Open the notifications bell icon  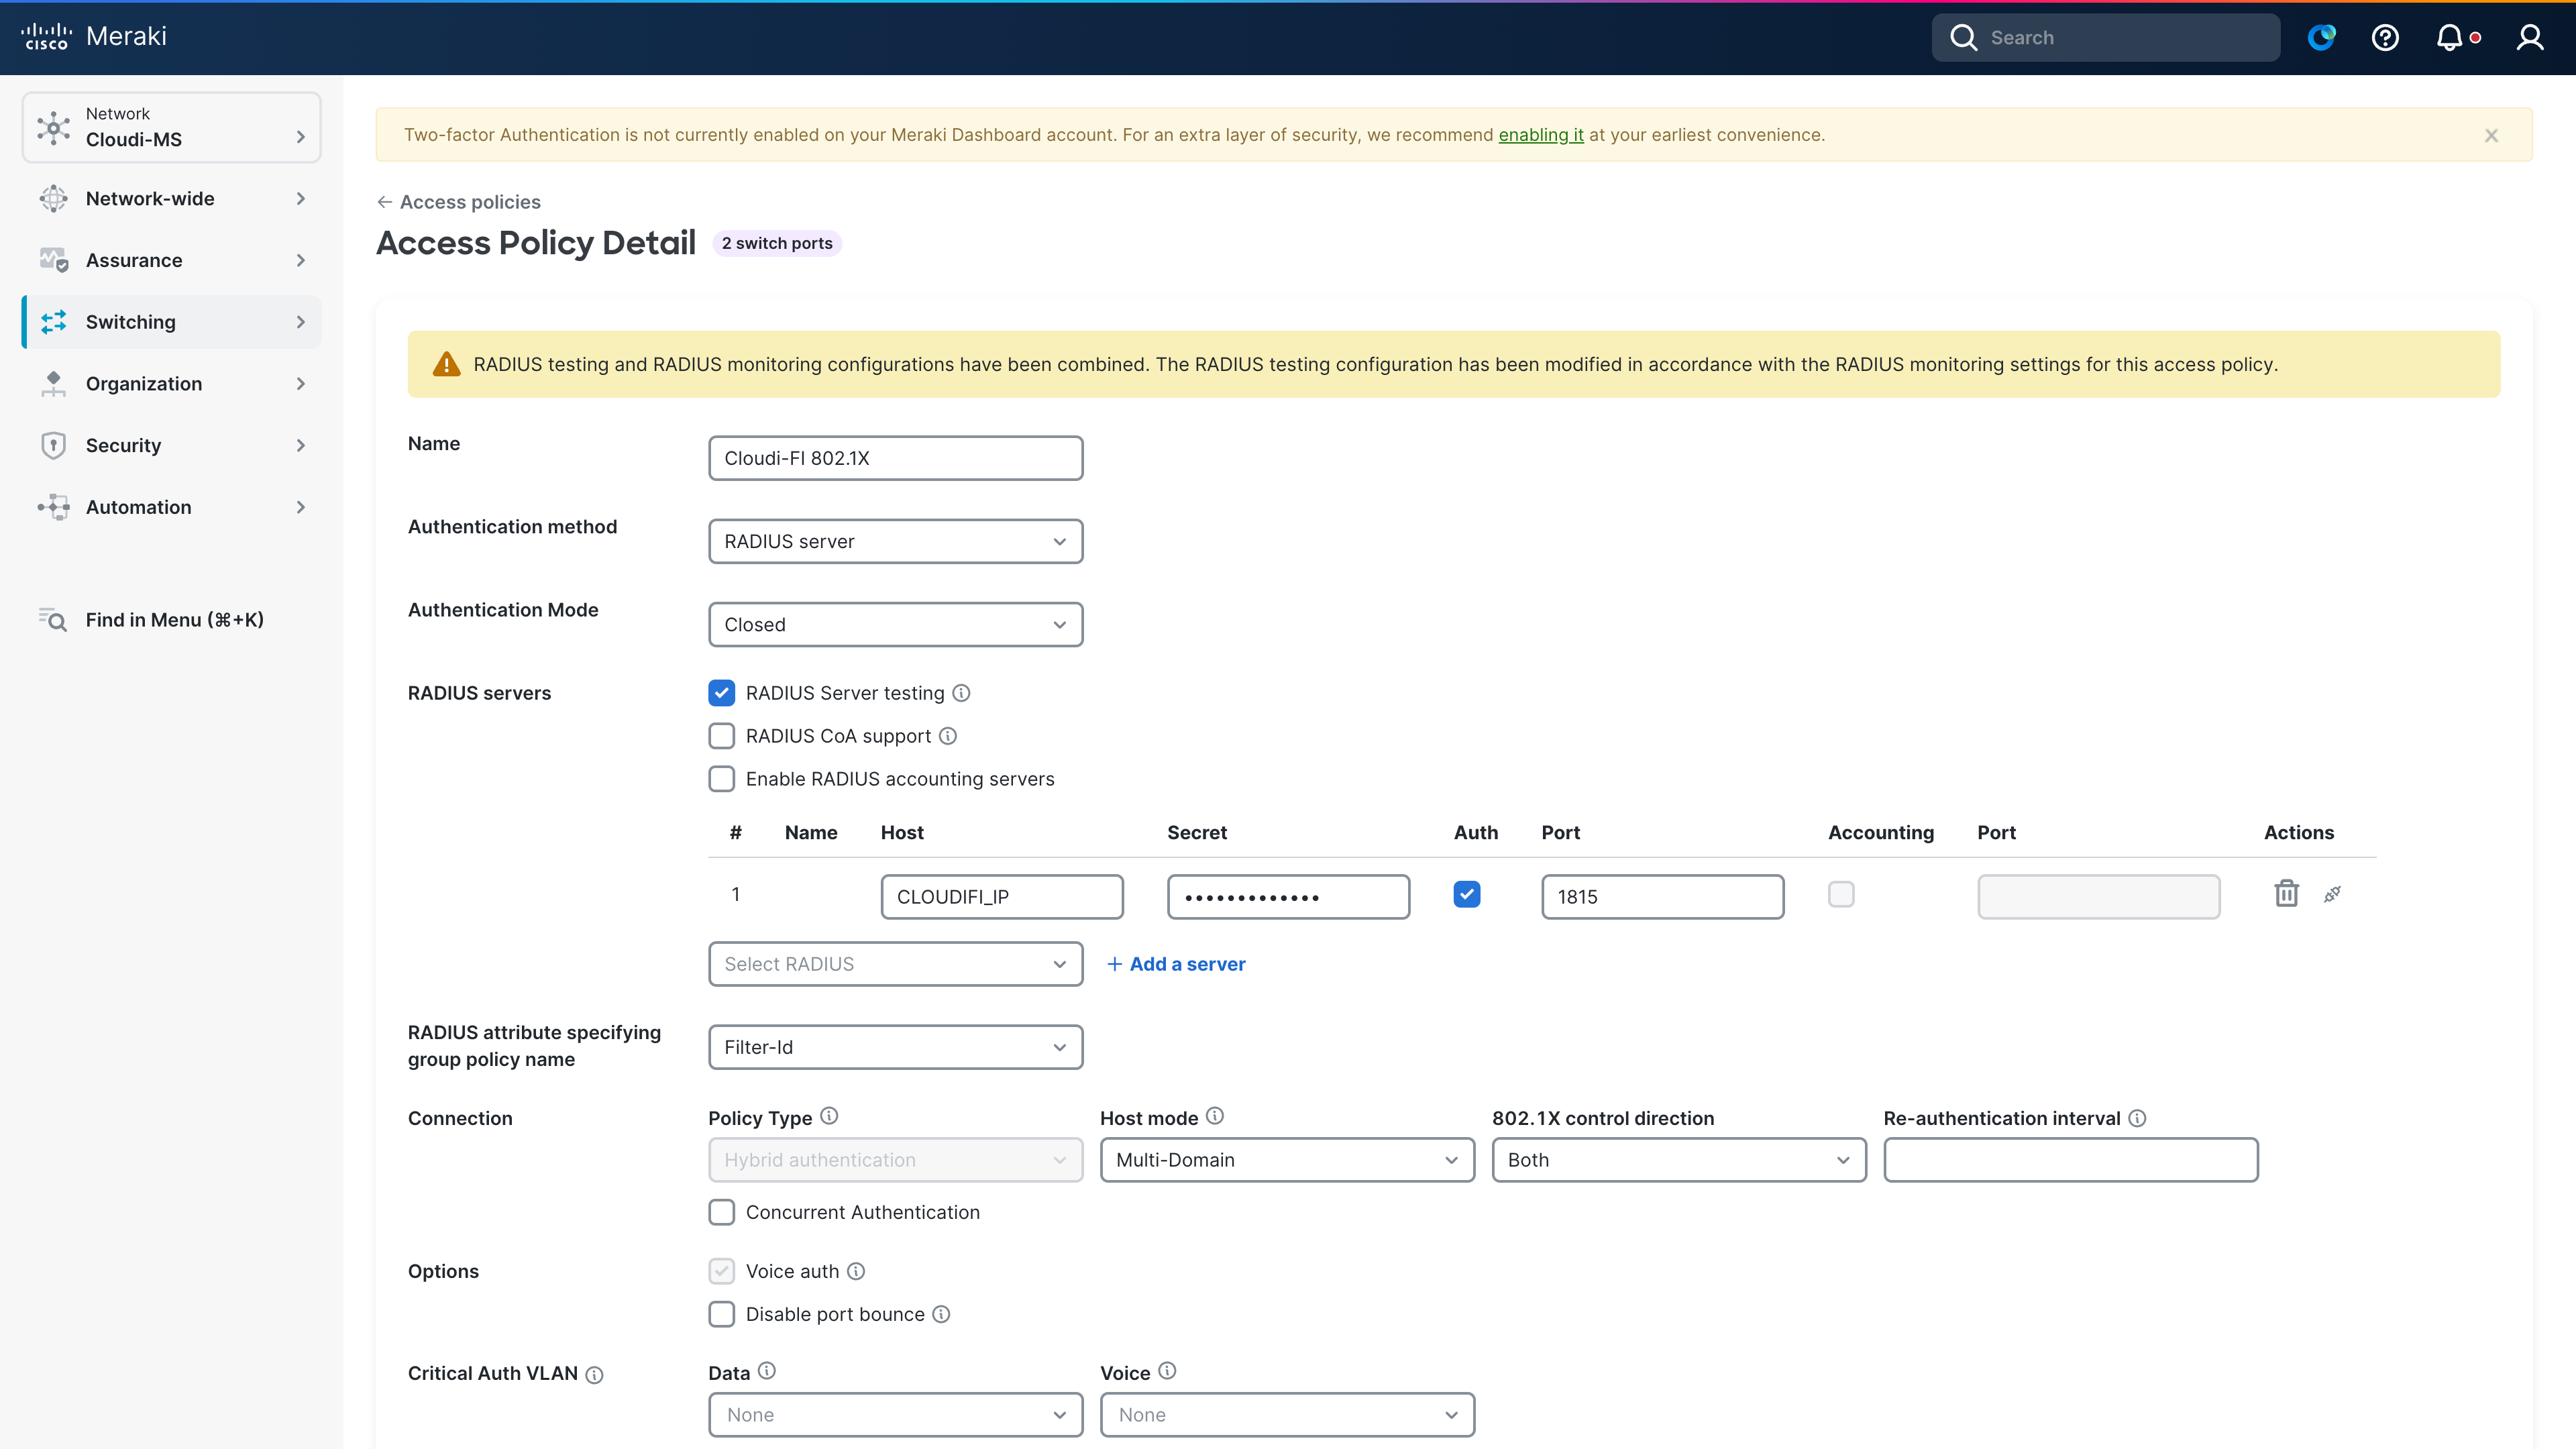(2449, 37)
